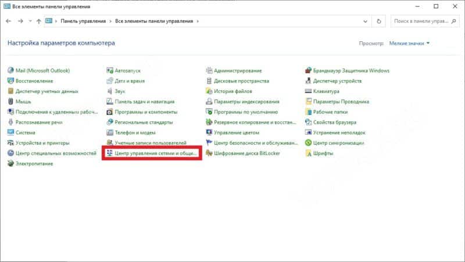Open the Мышь icon

pos(11,102)
